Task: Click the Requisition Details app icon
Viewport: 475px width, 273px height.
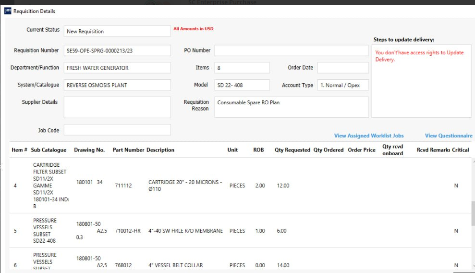Action: 8,11
